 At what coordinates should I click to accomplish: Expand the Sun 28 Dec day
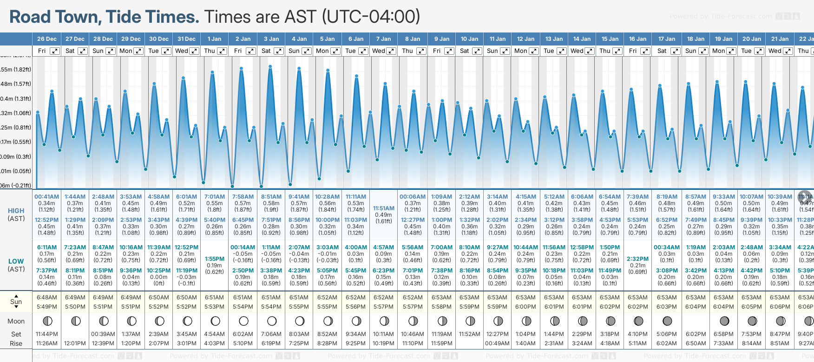111,51
